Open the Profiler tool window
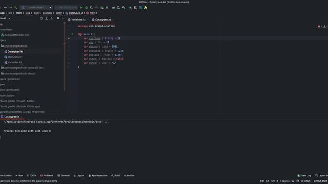Image resolution: width=328 pixels, height=184 pixels. pos(129,176)
